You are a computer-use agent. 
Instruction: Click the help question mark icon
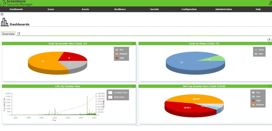(2, 14)
